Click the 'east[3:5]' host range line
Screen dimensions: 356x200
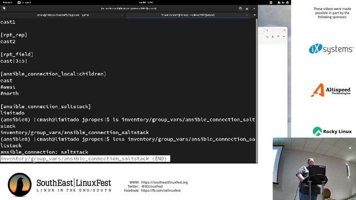coord(14,61)
